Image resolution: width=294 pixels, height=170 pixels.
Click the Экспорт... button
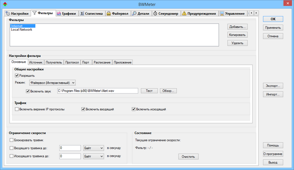pyautogui.click(x=273, y=86)
